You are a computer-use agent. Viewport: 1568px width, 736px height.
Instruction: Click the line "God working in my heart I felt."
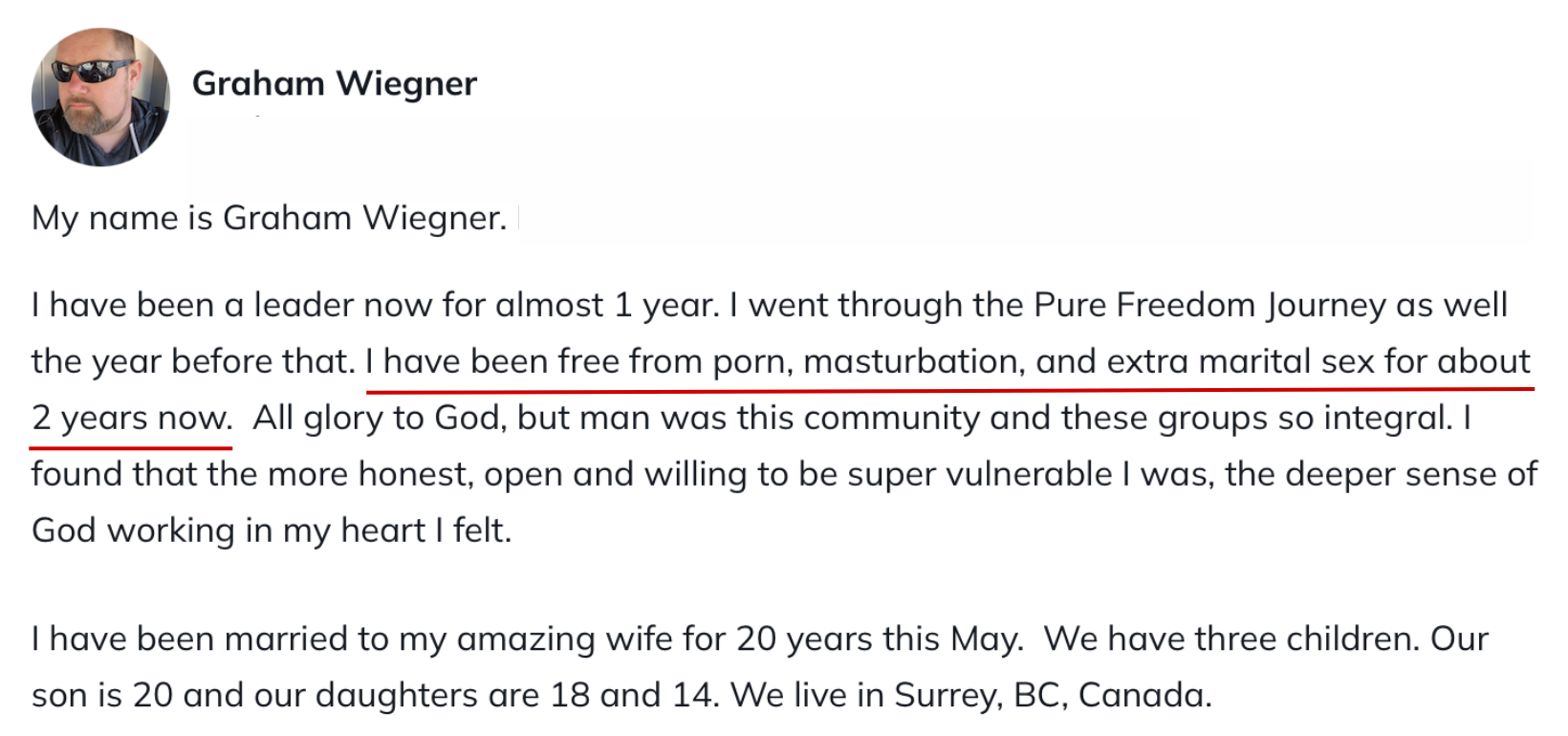[272, 530]
